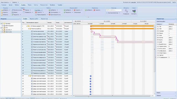Screen dimensions: 177x99
Task: Open the Быстрые фильтры dropdown arrow
Action: click(x=120, y=13)
